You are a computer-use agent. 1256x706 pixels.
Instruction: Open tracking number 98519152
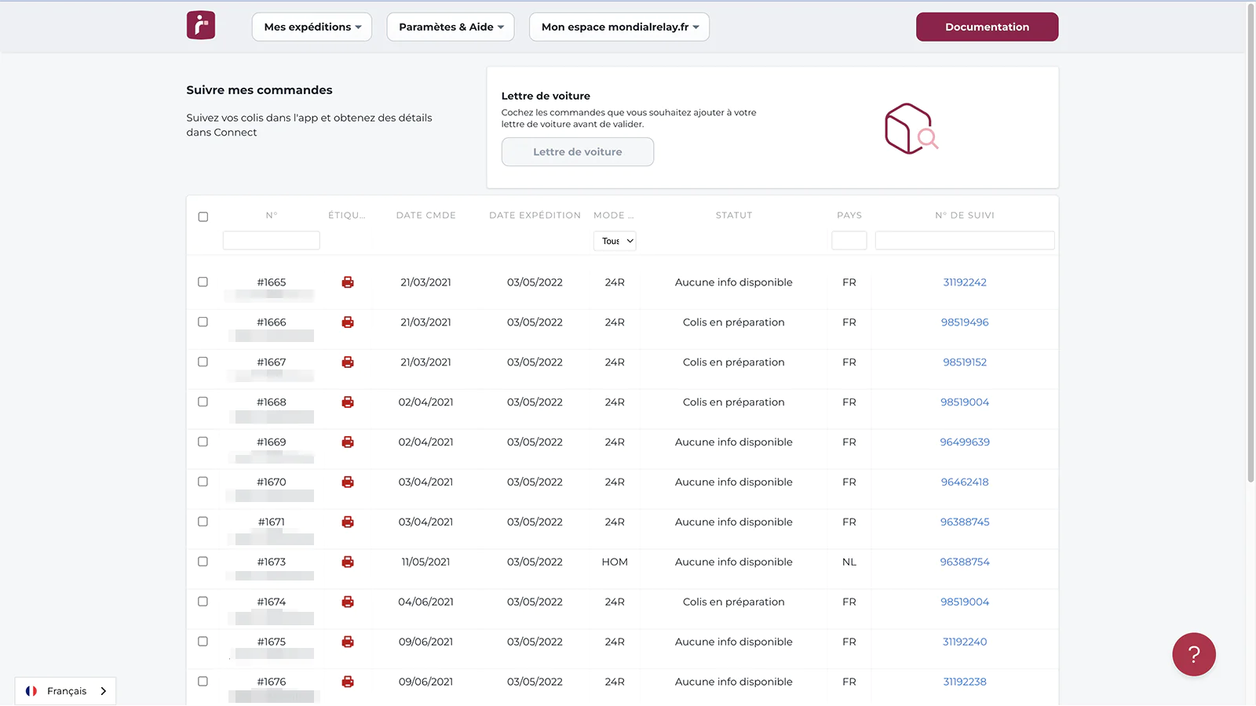tap(965, 362)
